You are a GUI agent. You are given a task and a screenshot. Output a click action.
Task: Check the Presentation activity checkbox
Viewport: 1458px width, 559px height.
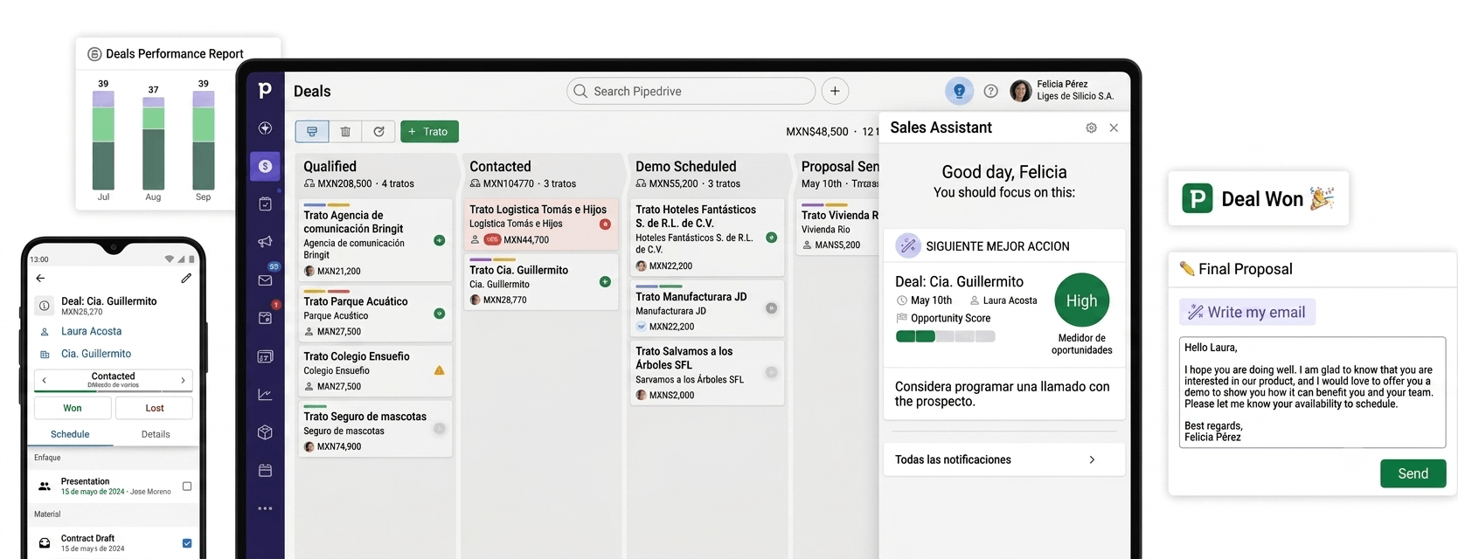pyautogui.click(x=187, y=486)
